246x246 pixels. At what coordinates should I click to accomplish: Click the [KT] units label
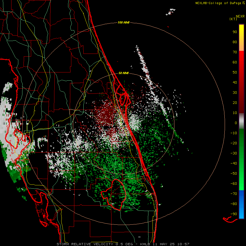coord(233,19)
